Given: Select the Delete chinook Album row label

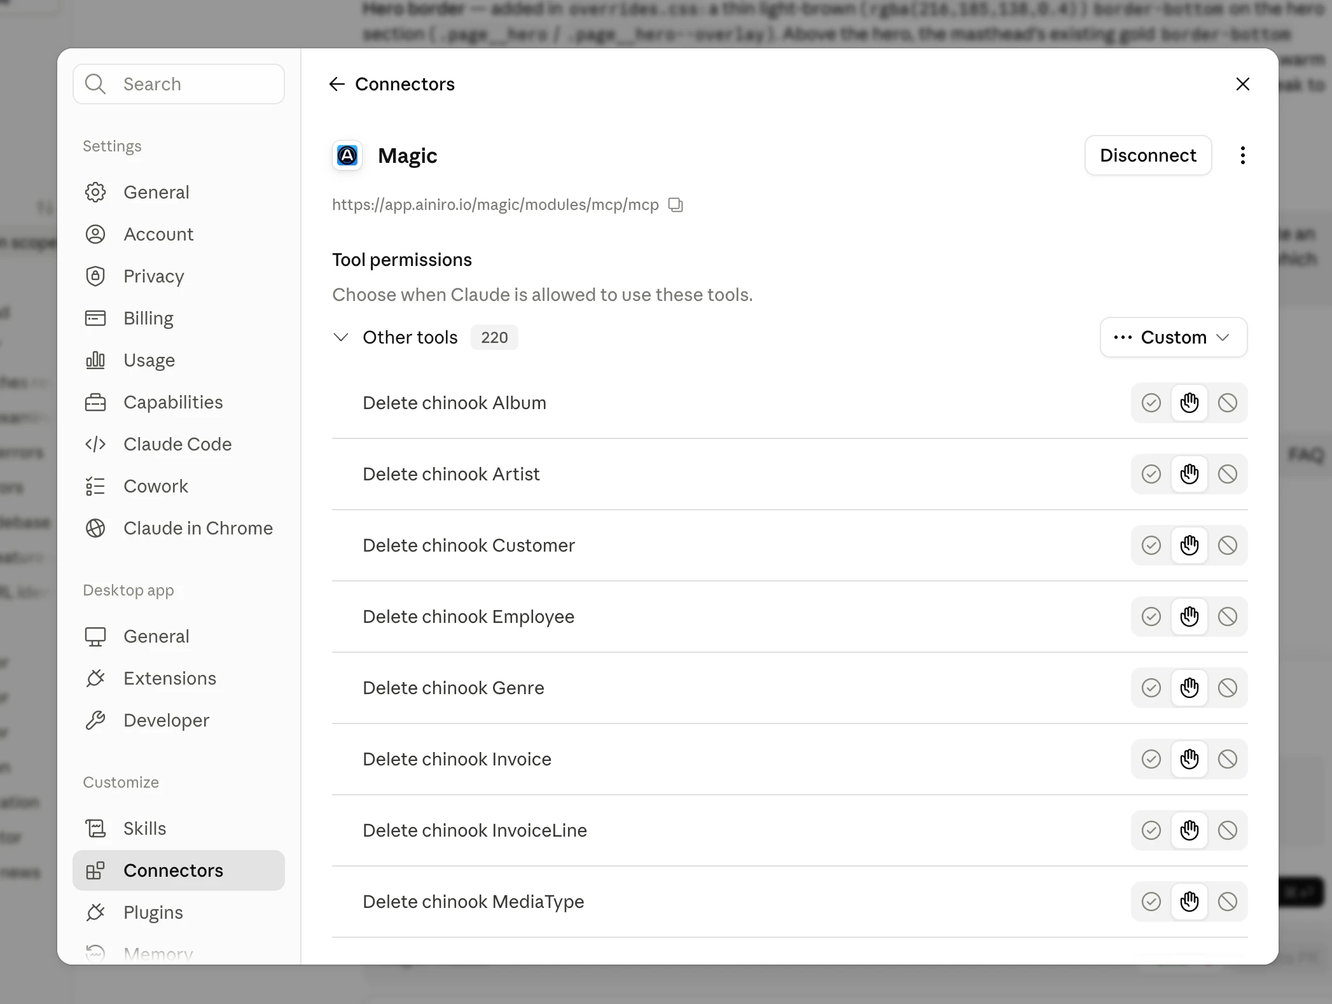Looking at the screenshot, I should point(454,403).
